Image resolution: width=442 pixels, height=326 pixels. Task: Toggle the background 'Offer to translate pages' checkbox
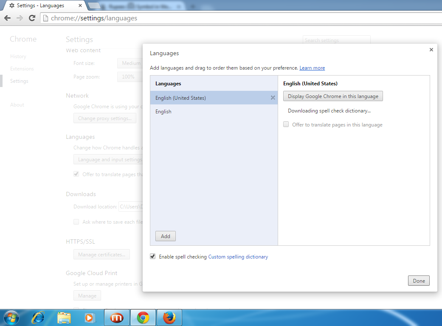[x=76, y=174]
